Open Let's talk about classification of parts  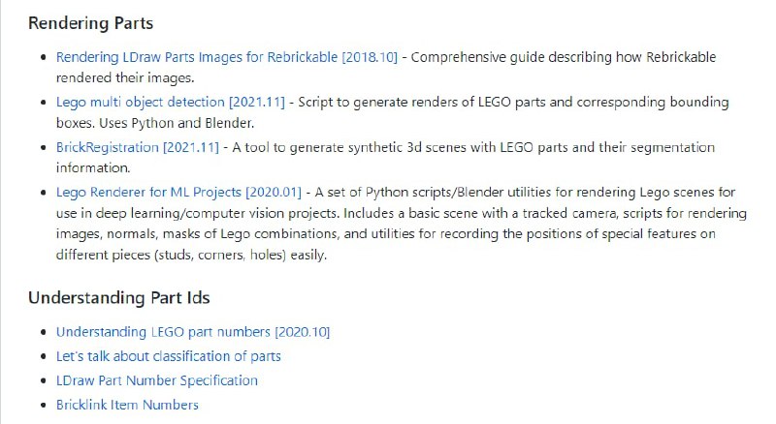[168, 356]
